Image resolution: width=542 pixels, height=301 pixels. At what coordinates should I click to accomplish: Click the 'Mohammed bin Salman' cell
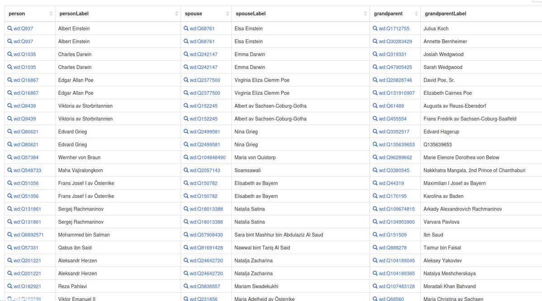pyautogui.click(x=118, y=235)
